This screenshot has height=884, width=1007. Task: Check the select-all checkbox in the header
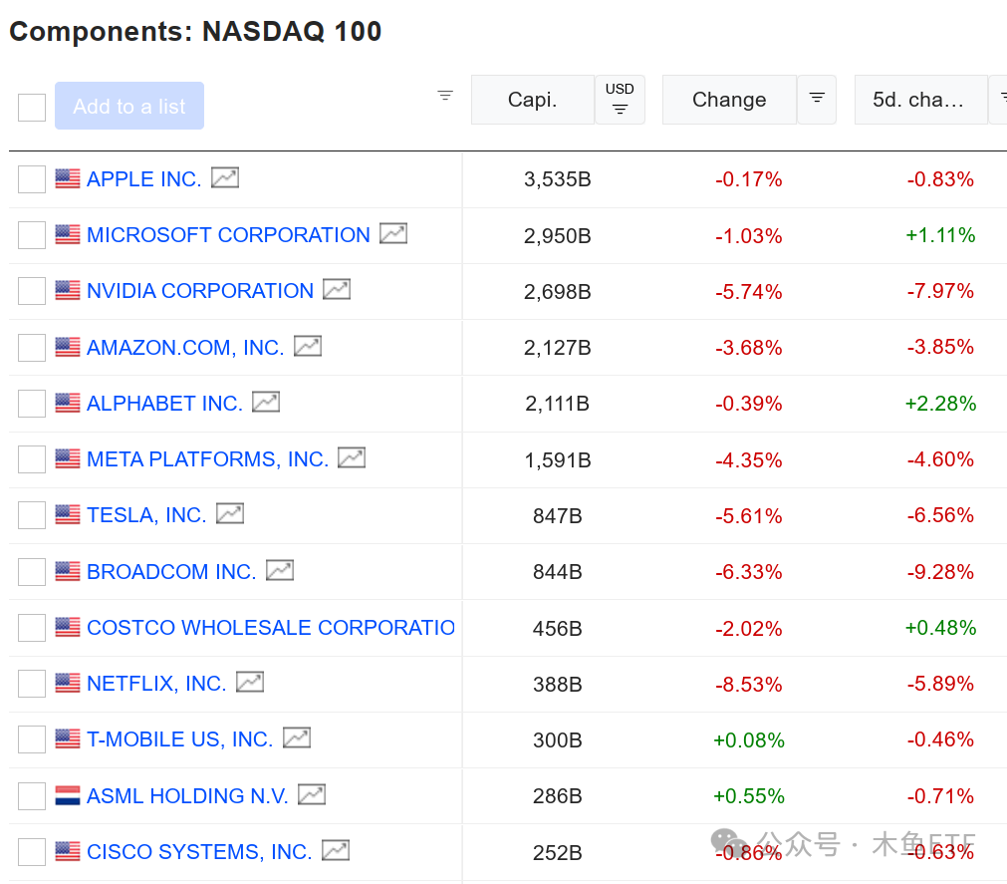32,107
